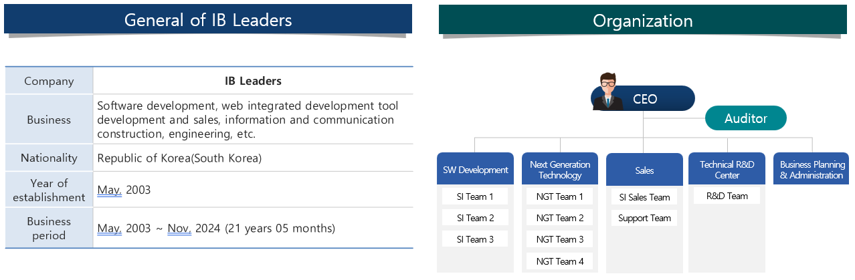
Task: Select Year of establishment label cell
Action: (49, 190)
